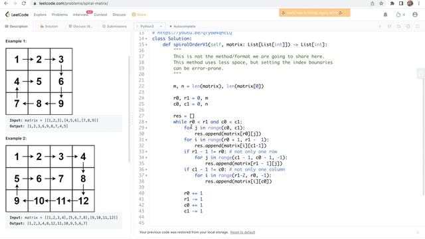
Task: Click the curly braces editor icon
Action: (x=390, y=27)
